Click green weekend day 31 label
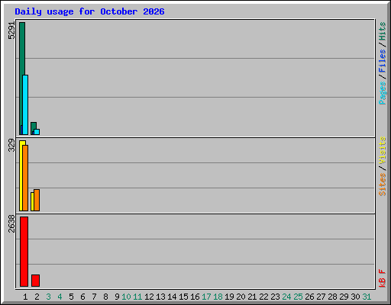This screenshot has height=305, width=391. pyautogui.click(x=367, y=297)
